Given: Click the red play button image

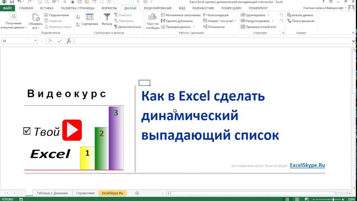Looking at the screenshot, I should [x=72, y=130].
